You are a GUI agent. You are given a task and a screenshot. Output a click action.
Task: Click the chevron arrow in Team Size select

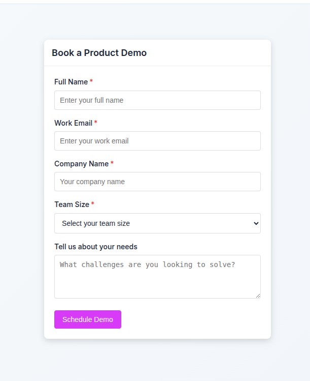click(255, 223)
